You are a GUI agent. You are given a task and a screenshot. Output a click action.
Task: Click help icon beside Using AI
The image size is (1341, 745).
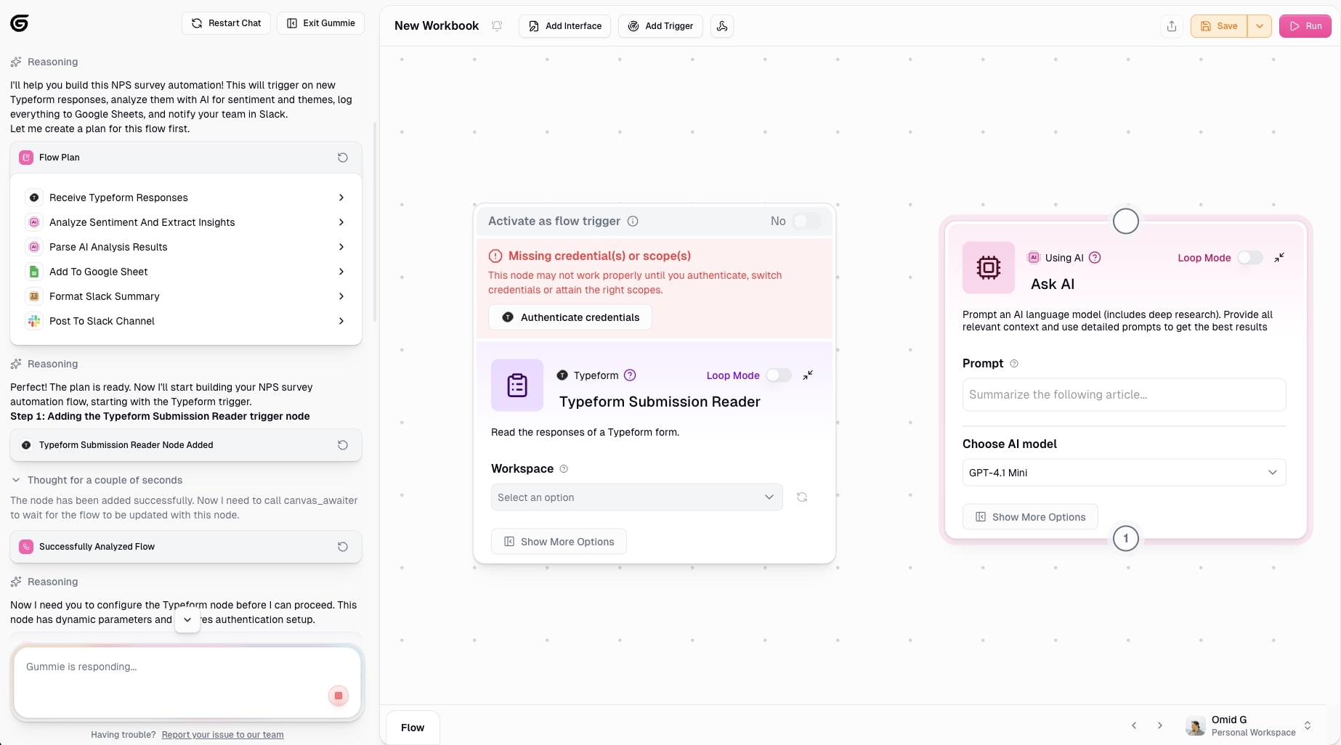pos(1095,258)
